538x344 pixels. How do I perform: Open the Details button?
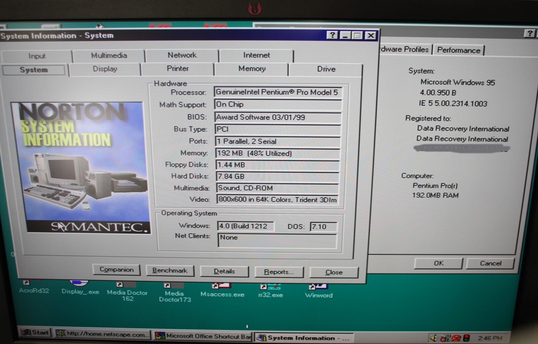pos(224,271)
